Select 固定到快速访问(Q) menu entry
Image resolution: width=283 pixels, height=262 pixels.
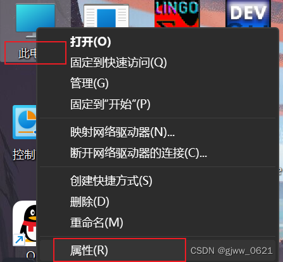[118, 63]
